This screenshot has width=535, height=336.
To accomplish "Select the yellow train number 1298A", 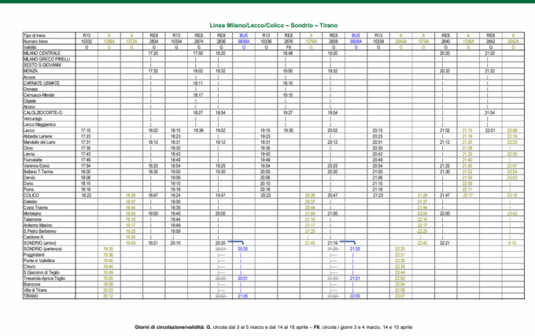I will [x=109, y=41].
